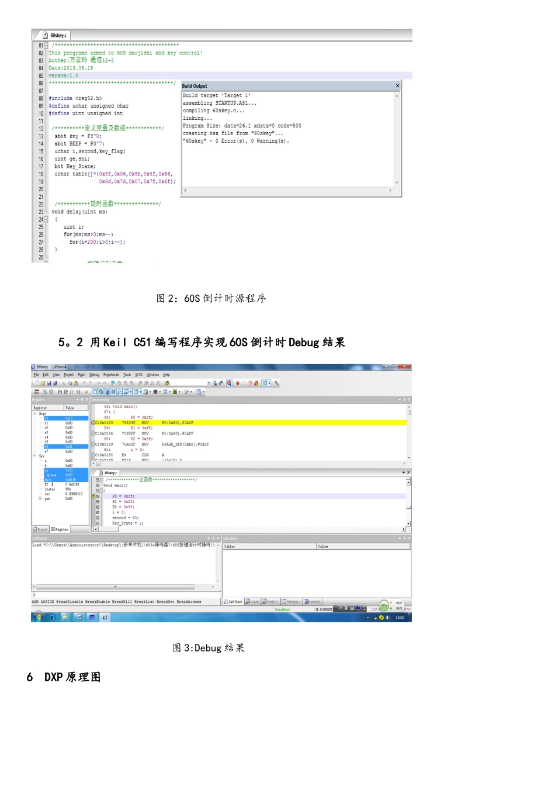Image resolution: width=555 pixels, height=786 pixels.
Task: Click the Save All toolbar icon
Action: click(x=55, y=383)
